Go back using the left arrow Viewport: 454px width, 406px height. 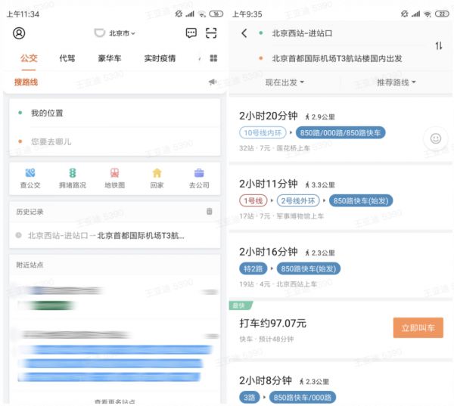click(x=244, y=33)
